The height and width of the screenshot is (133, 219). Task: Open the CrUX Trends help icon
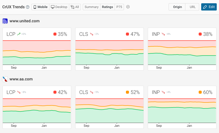point(28,7)
